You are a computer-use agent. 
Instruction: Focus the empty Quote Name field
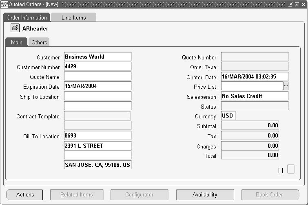tap(98, 76)
